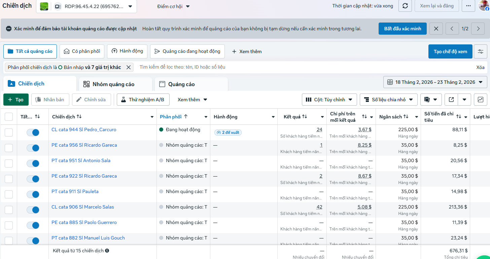Dismiss the verification banner with X
Viewport: 490px width, 259px height.
(436, 29)
